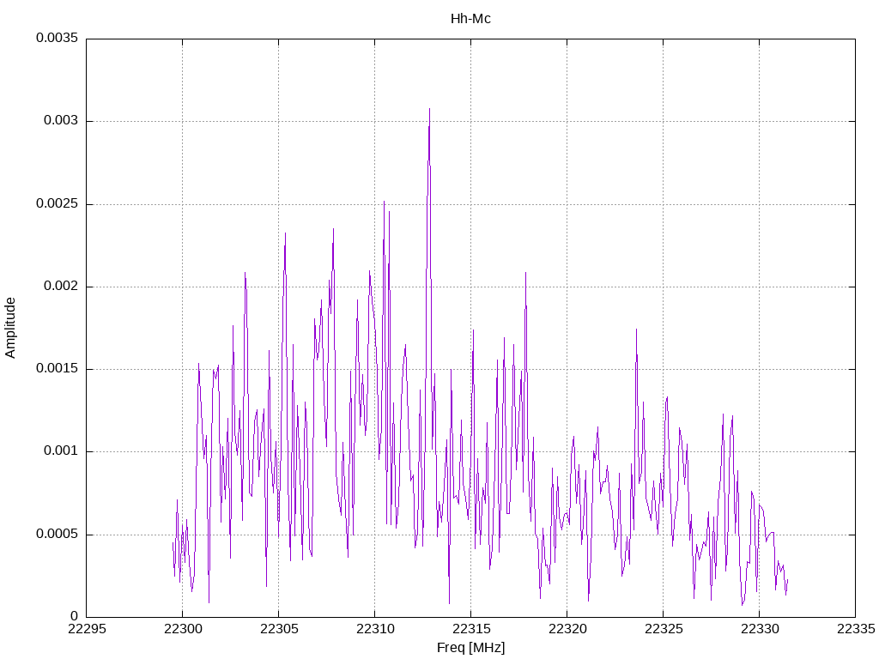Click y-axis tick label 0.002
879x659 pixels.
[x=61, y=287]
